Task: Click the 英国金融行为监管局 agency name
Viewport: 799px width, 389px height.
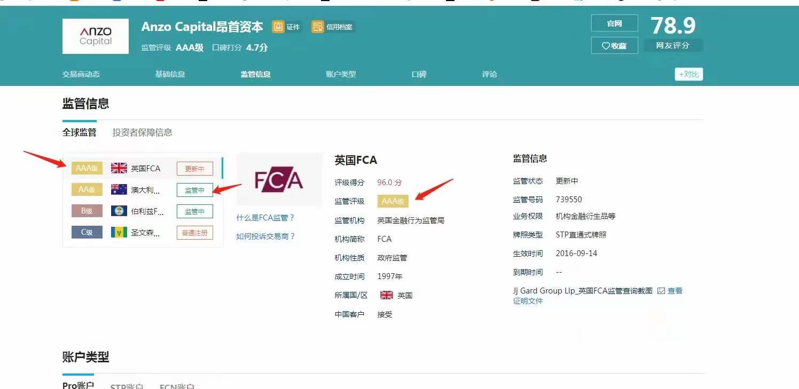Action: pos(411,220)
